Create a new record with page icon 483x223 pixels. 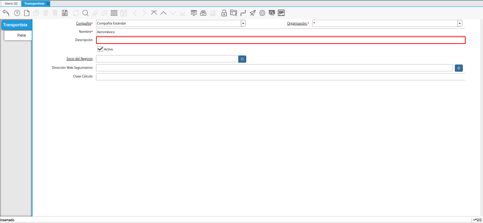point(27,13)
